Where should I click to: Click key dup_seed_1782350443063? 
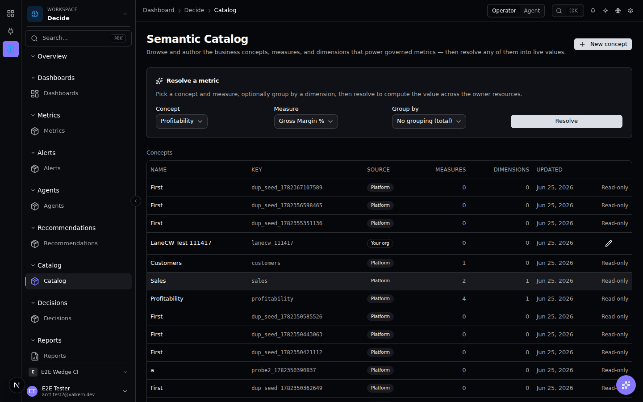287,335
